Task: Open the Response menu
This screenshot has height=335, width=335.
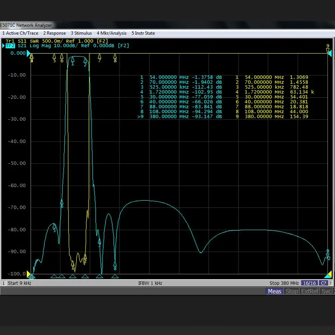Action: [x=54, y=33]
